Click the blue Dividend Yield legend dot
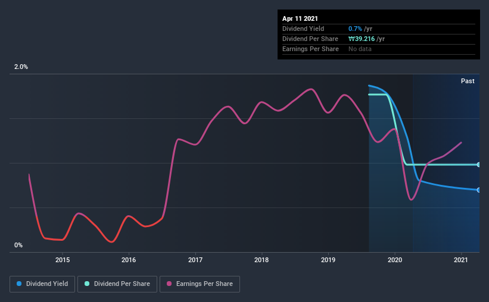Screen dimensions: 489x302 (19, 284)
